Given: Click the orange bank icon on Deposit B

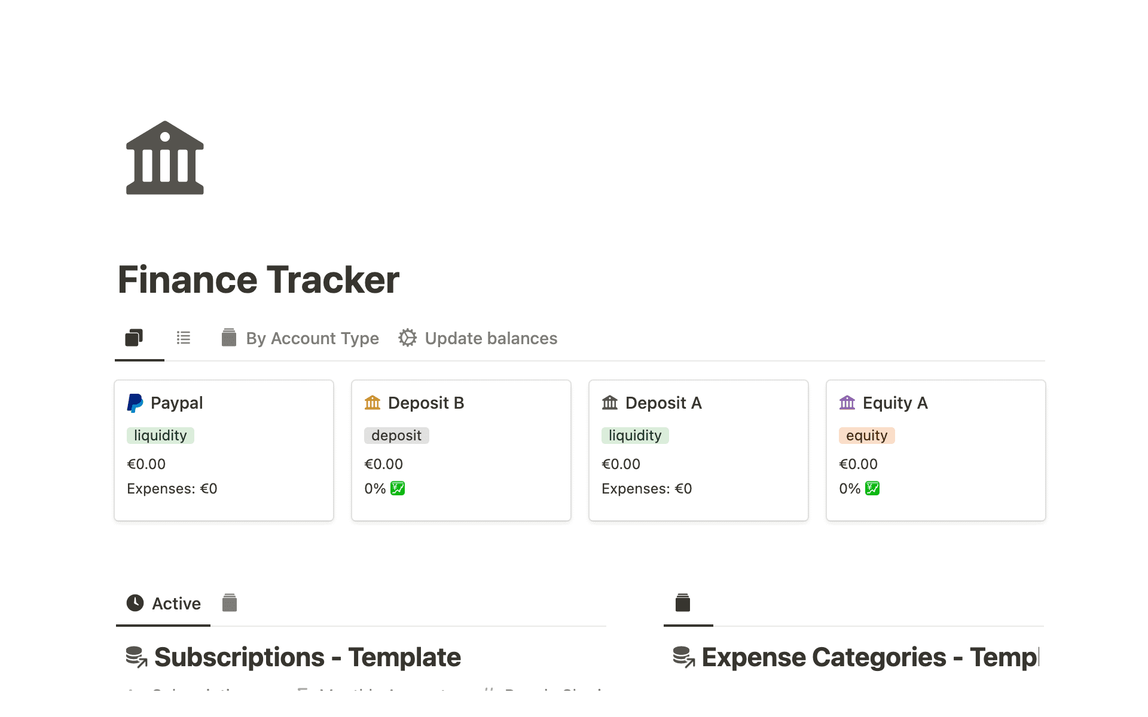Looking at the screenshot, I should [373, 402].
